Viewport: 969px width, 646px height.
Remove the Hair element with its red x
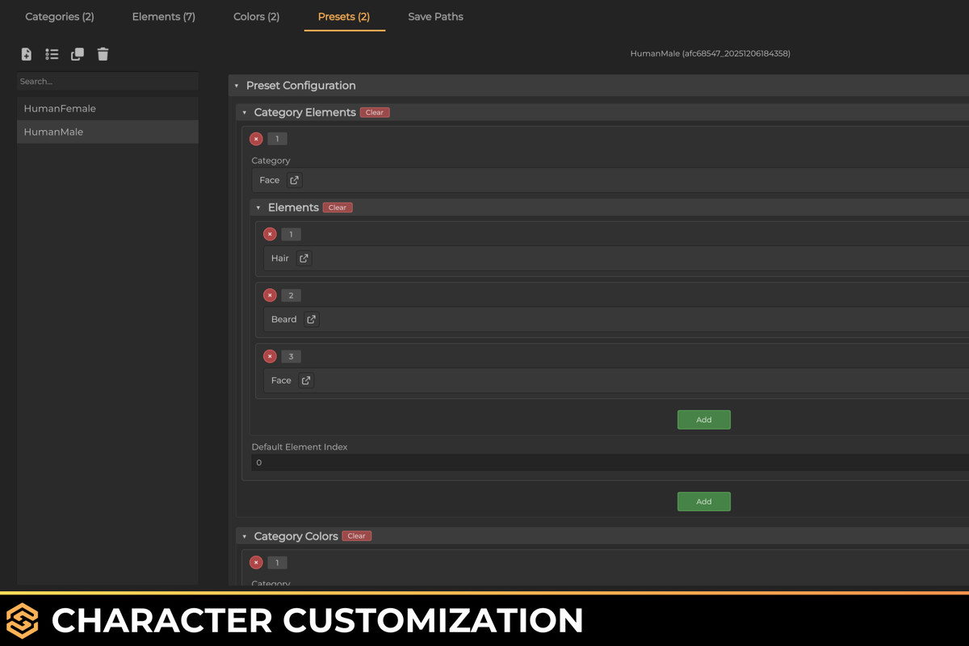270,233
